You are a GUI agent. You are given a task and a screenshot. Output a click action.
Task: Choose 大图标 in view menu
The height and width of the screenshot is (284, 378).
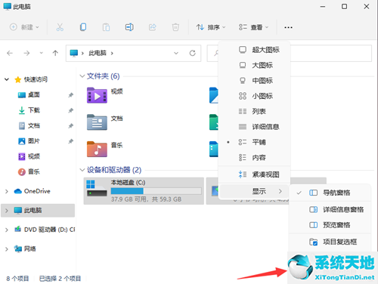pyautogui.click(x=254, y=65)
